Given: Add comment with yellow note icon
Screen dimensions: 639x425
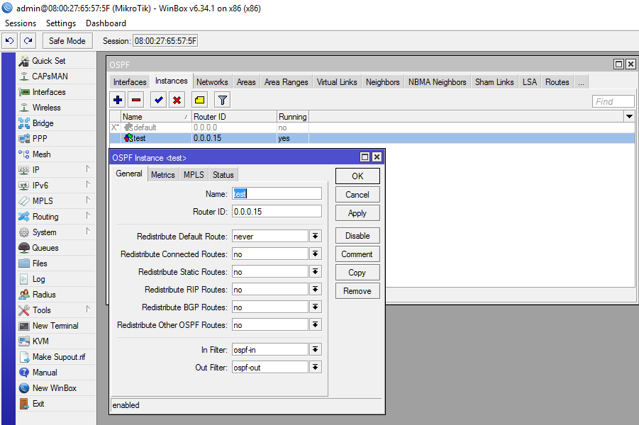Looking at the screenshot, I should pos(200,100).
